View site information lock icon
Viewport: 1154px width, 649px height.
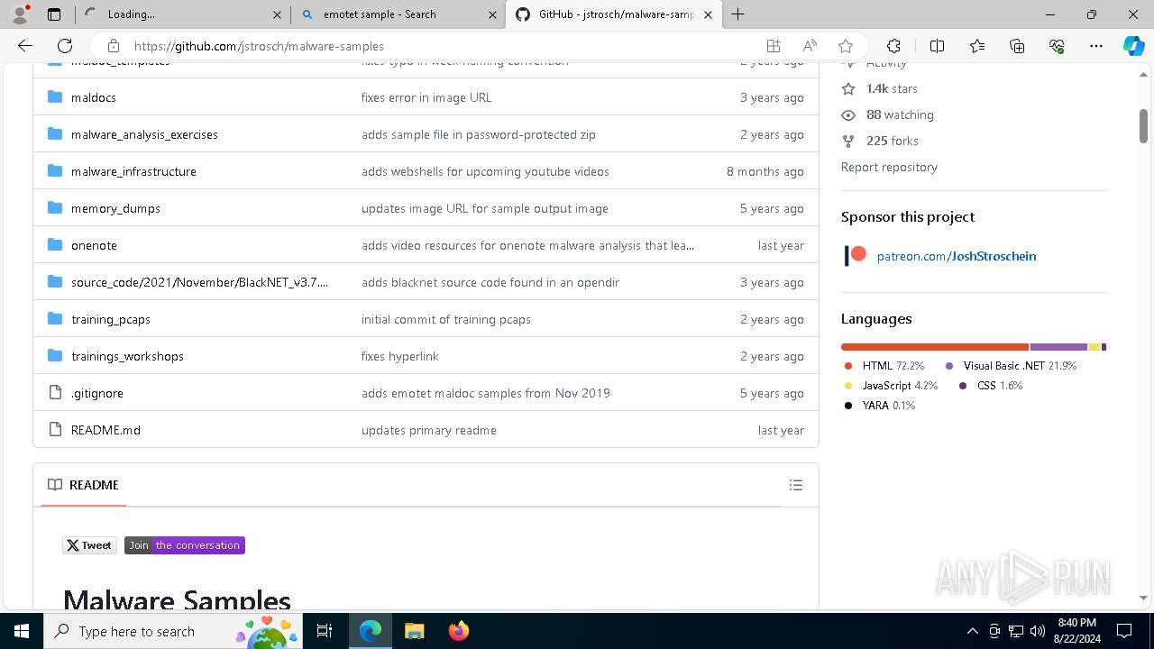pos(113,46)
